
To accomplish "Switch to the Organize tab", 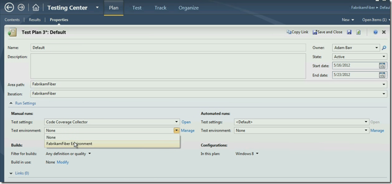I will (x=188, y=8).
